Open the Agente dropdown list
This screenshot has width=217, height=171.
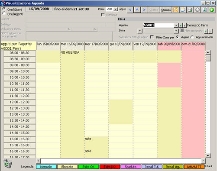(x=176, y=26)
